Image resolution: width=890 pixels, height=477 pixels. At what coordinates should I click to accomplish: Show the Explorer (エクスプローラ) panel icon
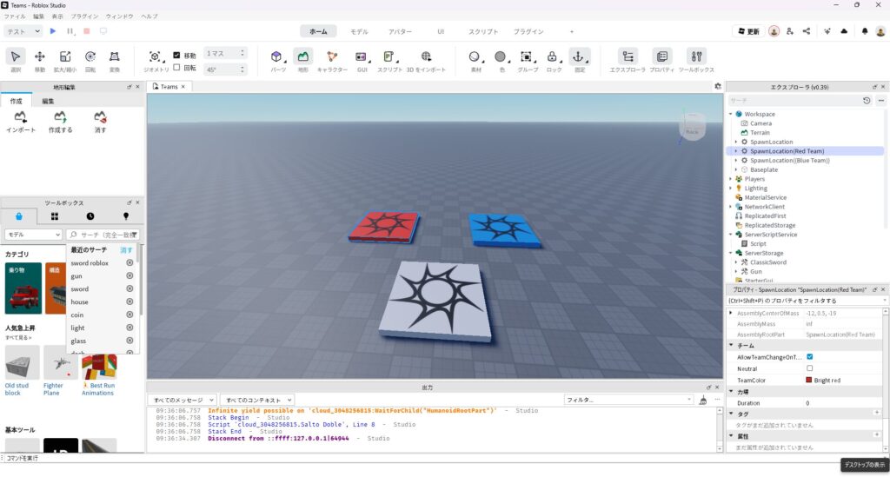(x=628, y=56)
